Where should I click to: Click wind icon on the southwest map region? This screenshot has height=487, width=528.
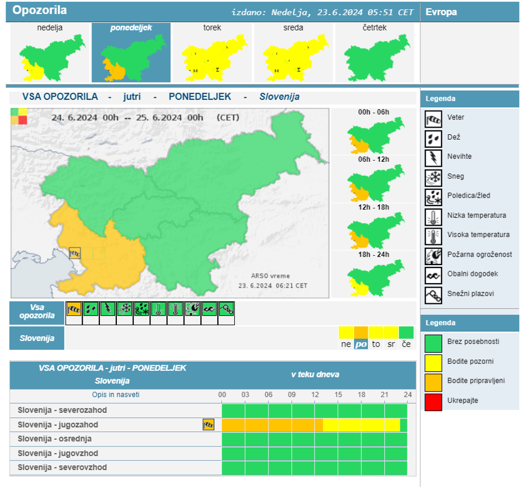pos(75,253)
